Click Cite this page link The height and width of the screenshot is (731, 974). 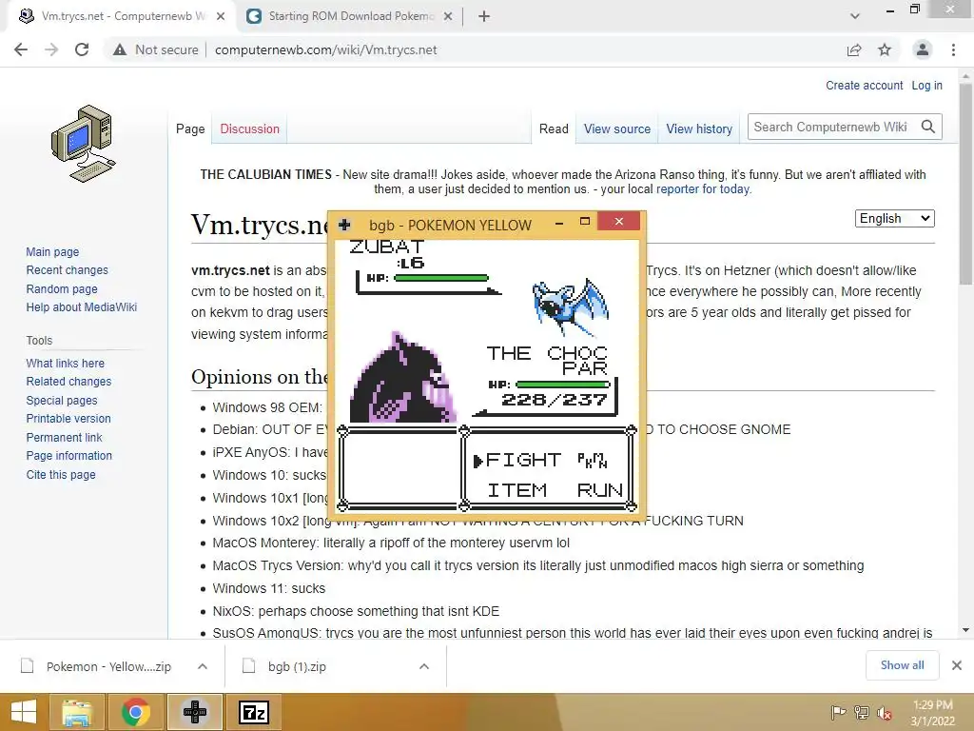61,474
